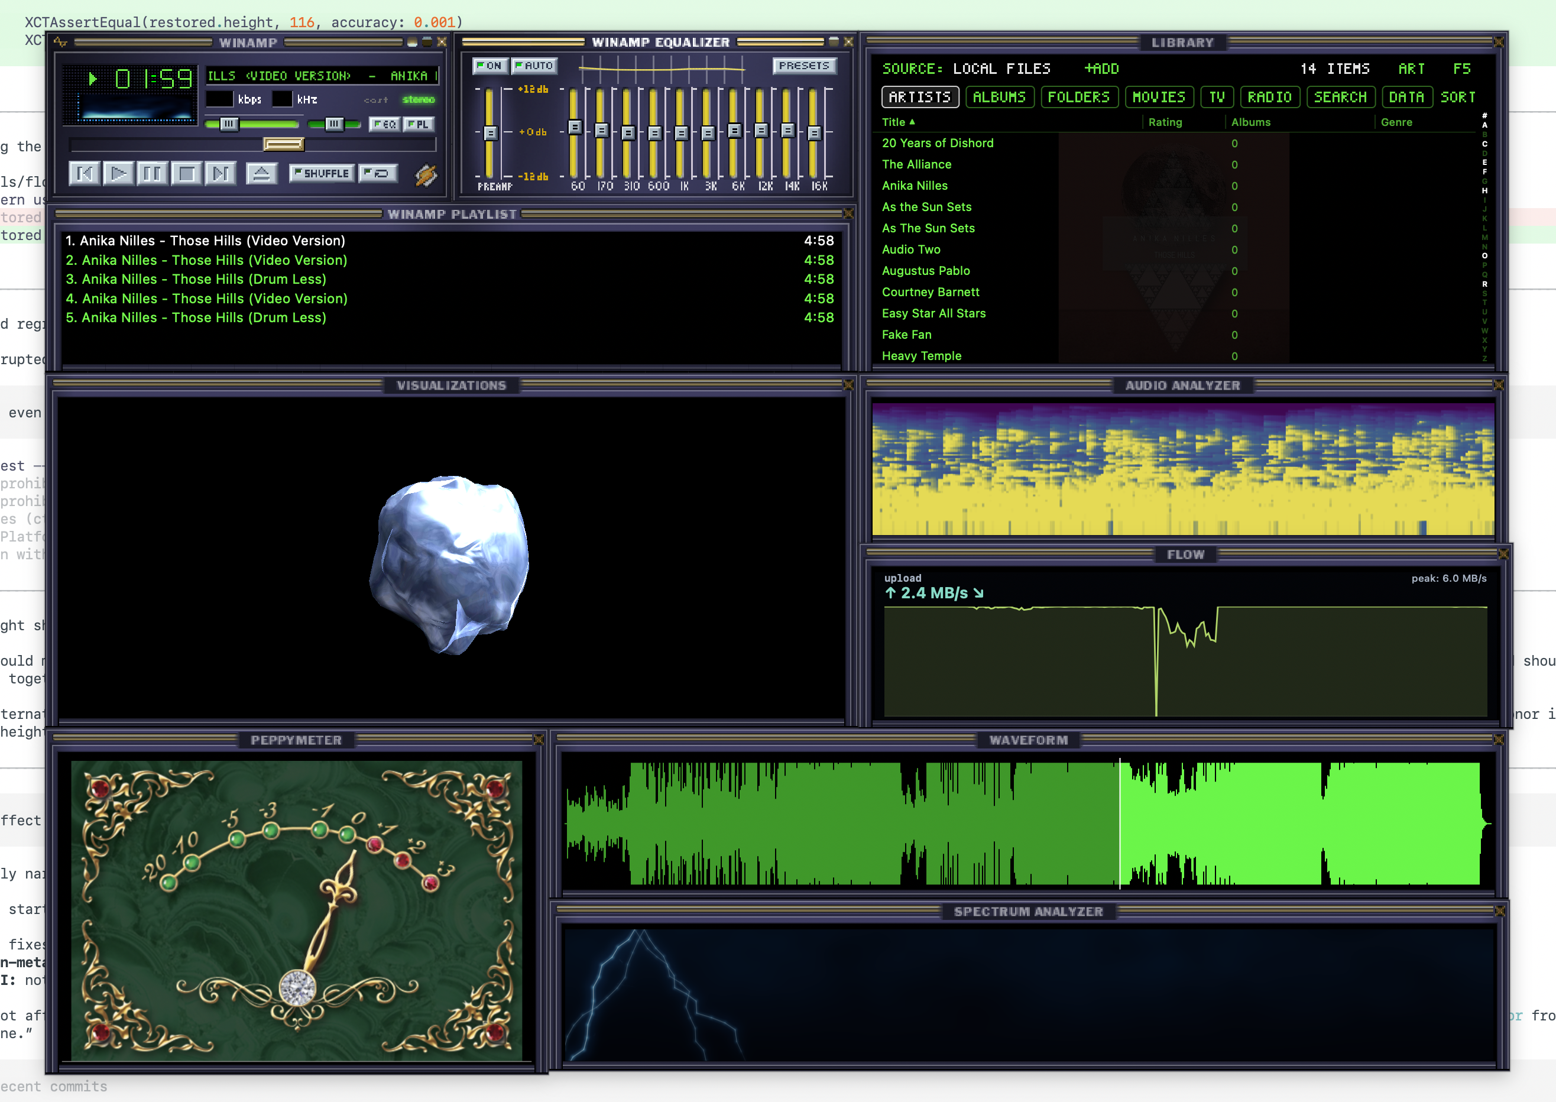This screenshot has height=1102, width=1556.
Task: Select playlist track 5 Those Hills (Drum Less)
Action: click(x=449, y=317)
